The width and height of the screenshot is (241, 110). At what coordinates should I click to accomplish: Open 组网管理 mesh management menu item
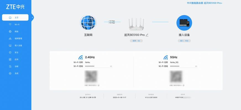point(15,38)
